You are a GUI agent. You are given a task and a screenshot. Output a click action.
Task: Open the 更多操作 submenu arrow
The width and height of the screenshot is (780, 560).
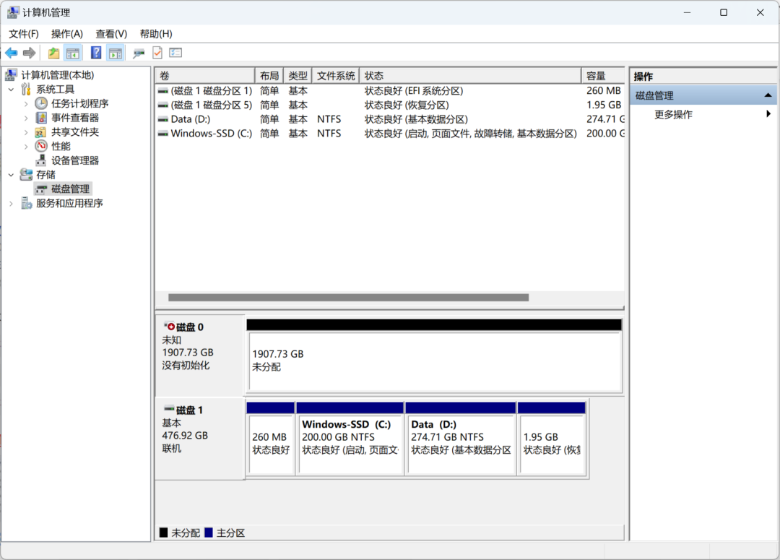tap(768, 114)
